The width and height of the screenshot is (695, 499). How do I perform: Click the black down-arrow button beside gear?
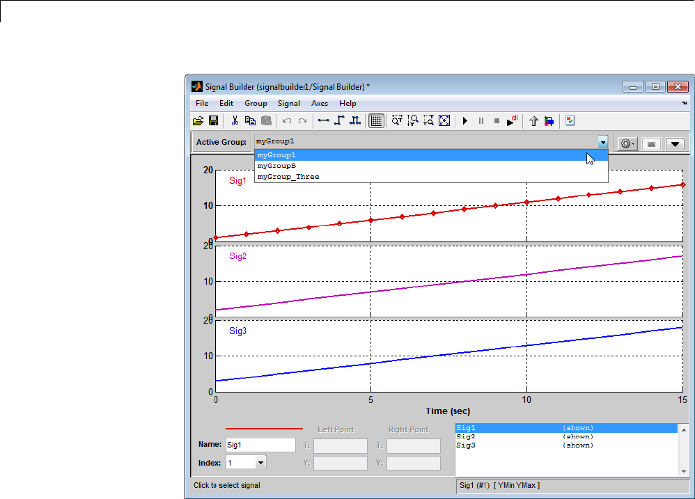click(x=674, y=143)
